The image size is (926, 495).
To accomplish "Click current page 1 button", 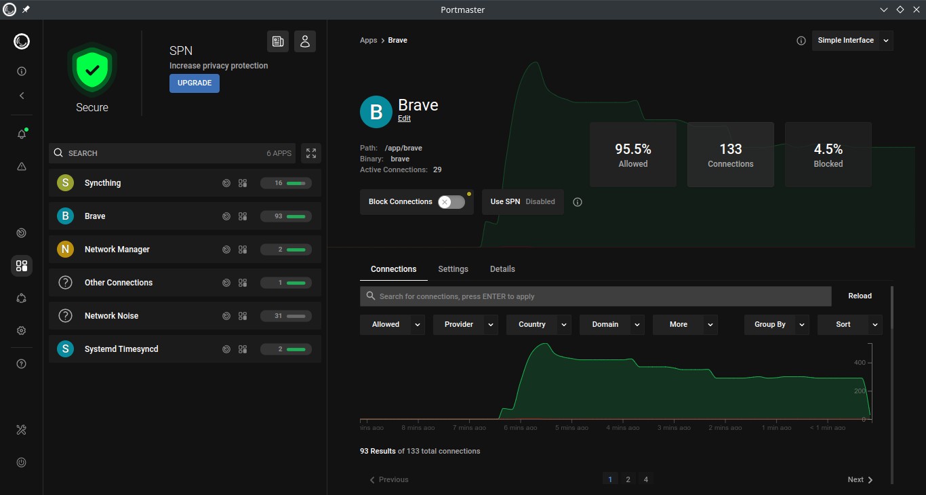I will tap(610, 479).
